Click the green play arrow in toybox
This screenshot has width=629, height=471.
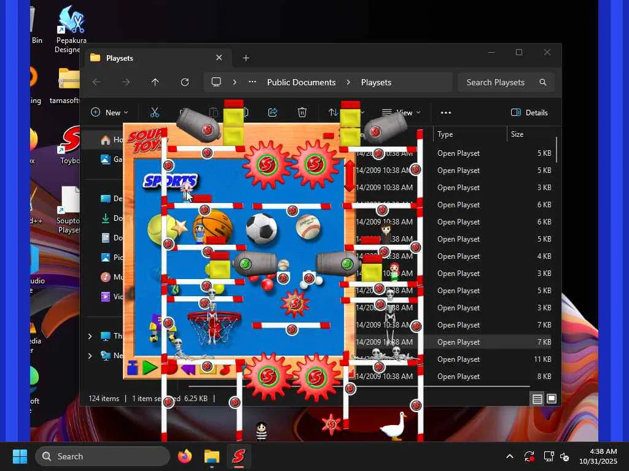150,368
